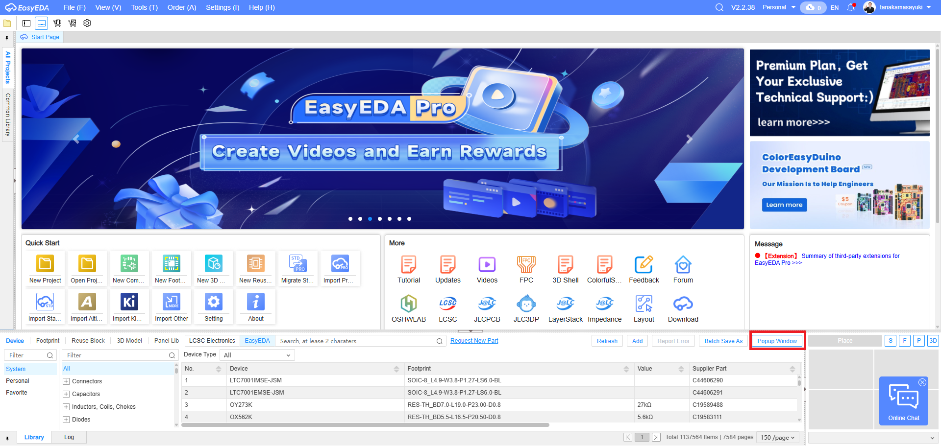Open the notifications bell icon
This screenshot has width=941, height=446.
pos(851,7)
